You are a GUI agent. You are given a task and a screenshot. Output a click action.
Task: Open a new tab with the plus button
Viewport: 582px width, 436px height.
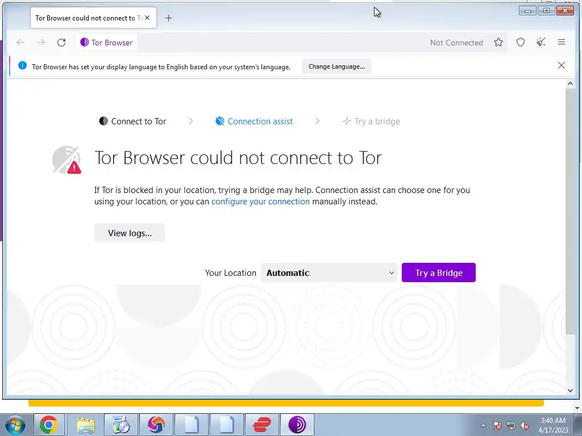click(x=168, y=18)
